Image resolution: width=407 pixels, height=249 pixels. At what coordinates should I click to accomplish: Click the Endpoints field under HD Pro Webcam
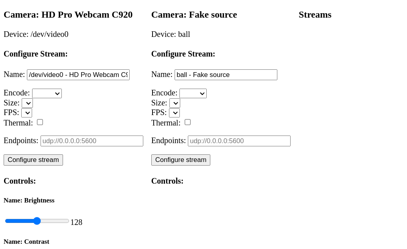(92, 141)
